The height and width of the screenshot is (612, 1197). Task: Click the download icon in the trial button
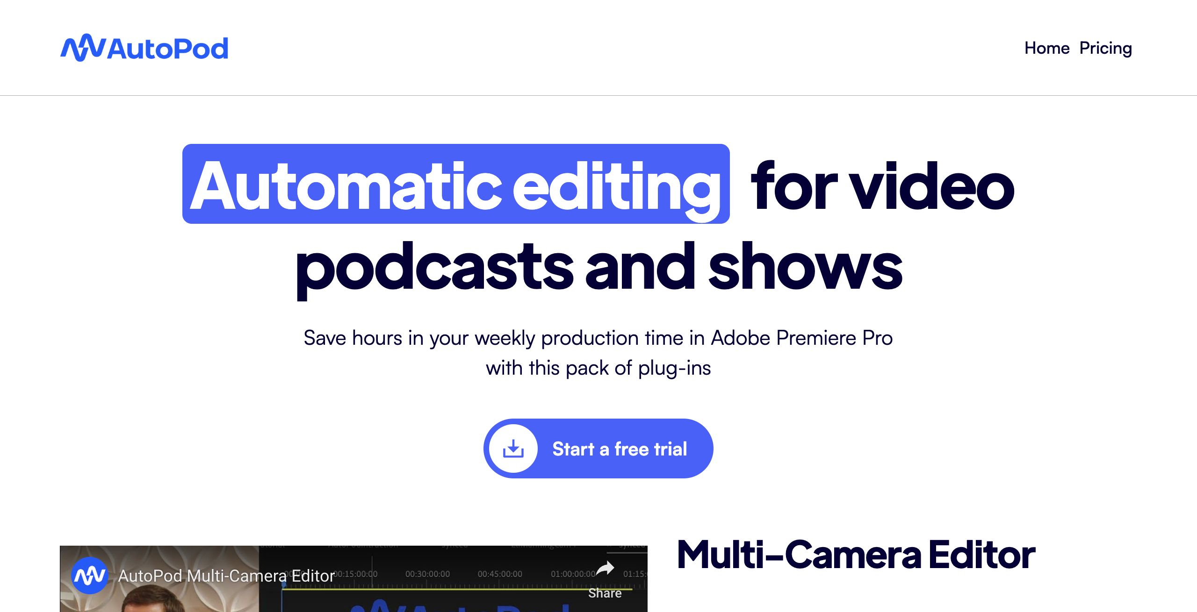click(x=513, y=448)
